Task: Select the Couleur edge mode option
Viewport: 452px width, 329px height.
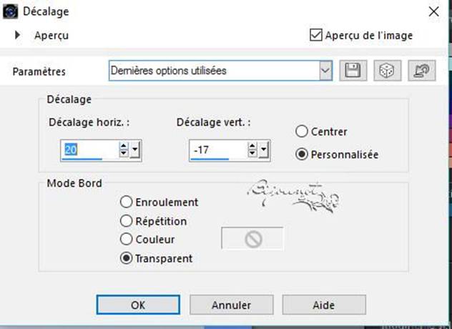Action: click(127, 240)
